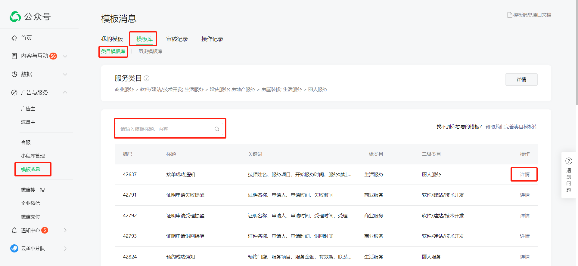
Task: Click the 帮助我们完善类目模板库 link
Action: (511, 127)
